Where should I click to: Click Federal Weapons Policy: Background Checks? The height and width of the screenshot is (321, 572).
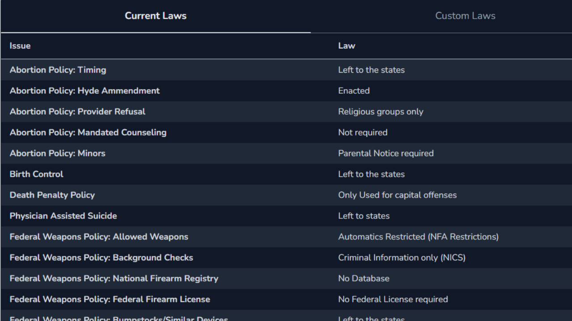click(x=101, y=258)
